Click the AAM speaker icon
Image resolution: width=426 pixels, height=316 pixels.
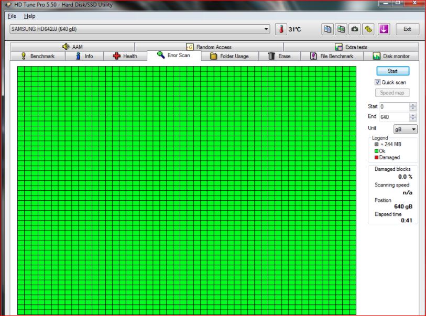[65, 47]
